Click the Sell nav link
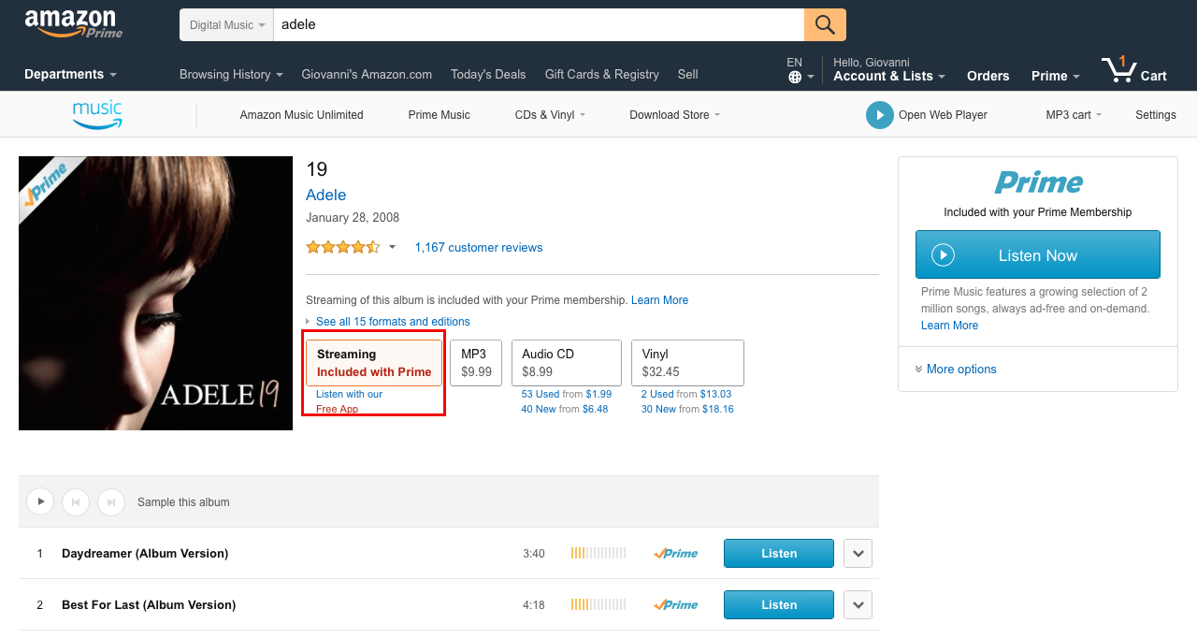1197x638 pixels. click(688, 75)
